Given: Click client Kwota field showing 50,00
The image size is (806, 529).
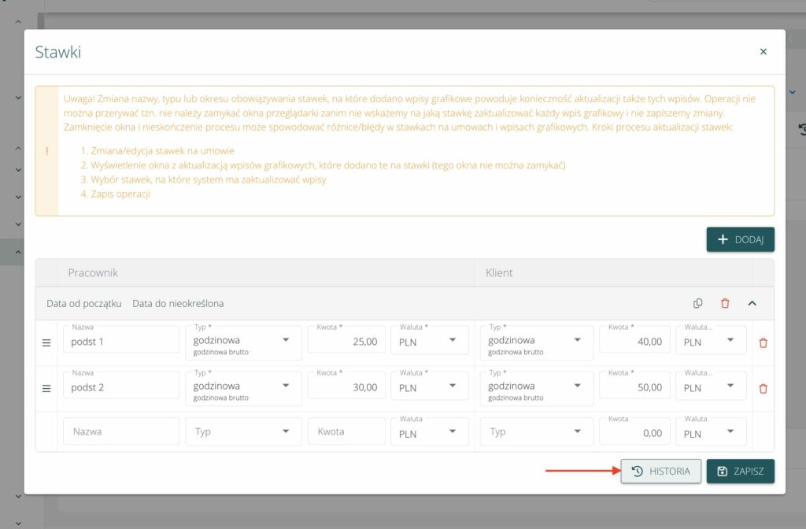Looking at the screenshot, I should tap(634, 388).
